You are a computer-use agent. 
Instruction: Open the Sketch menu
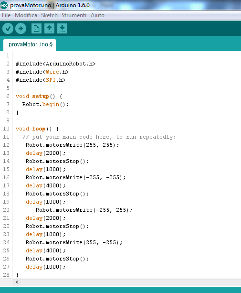(49, 15)
